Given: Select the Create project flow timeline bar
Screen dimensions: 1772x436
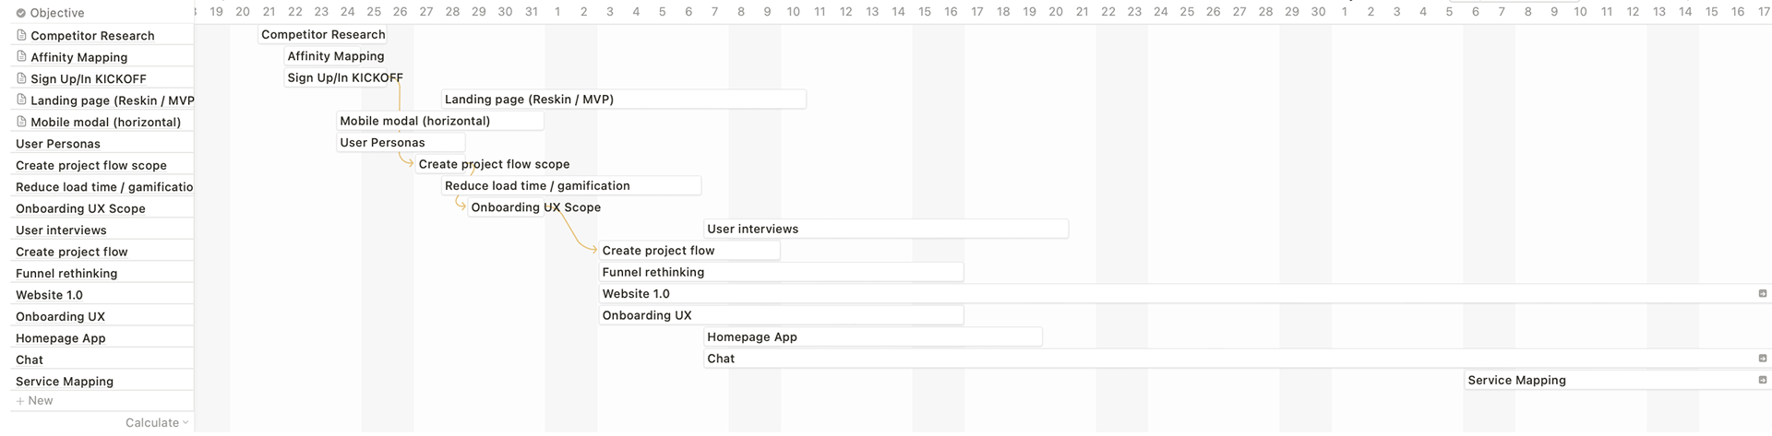Looking at the screenshot, I should click(689, 251).
